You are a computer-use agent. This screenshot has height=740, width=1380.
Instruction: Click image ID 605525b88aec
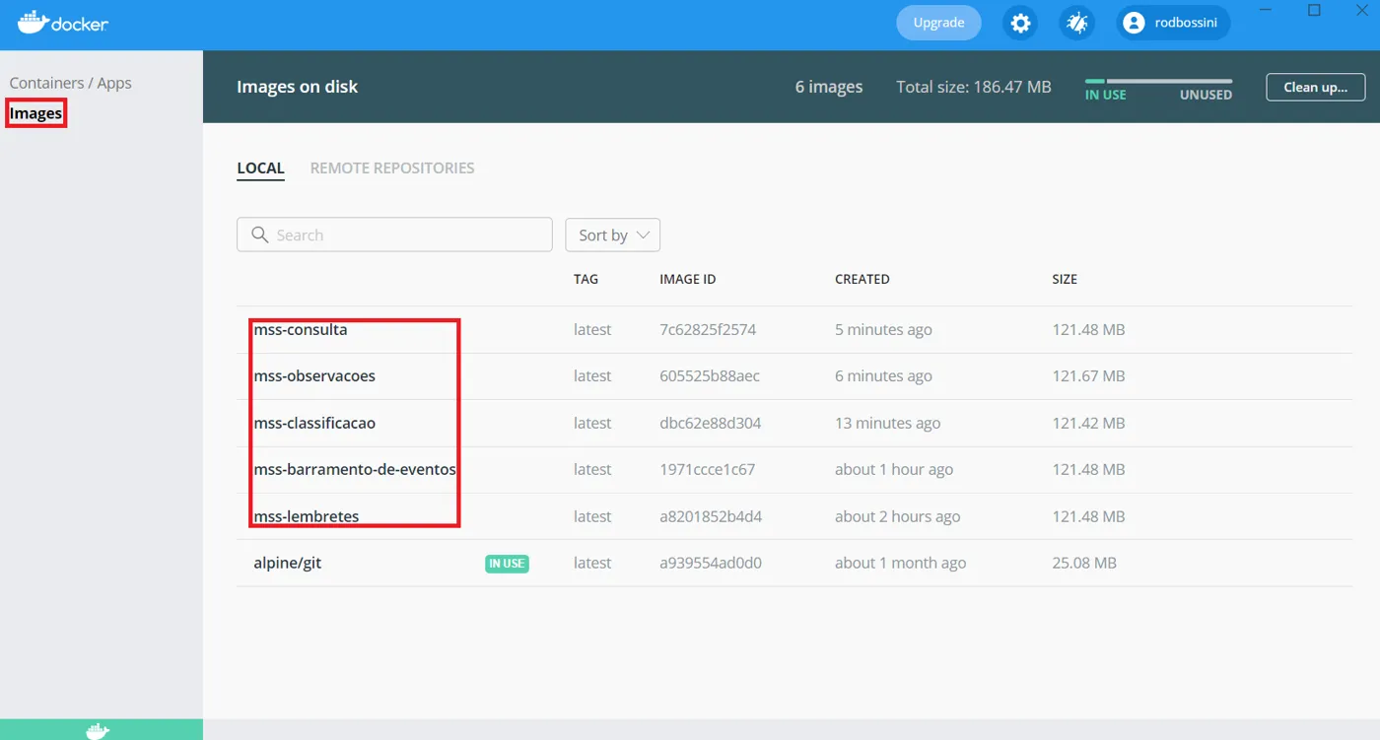710,376
